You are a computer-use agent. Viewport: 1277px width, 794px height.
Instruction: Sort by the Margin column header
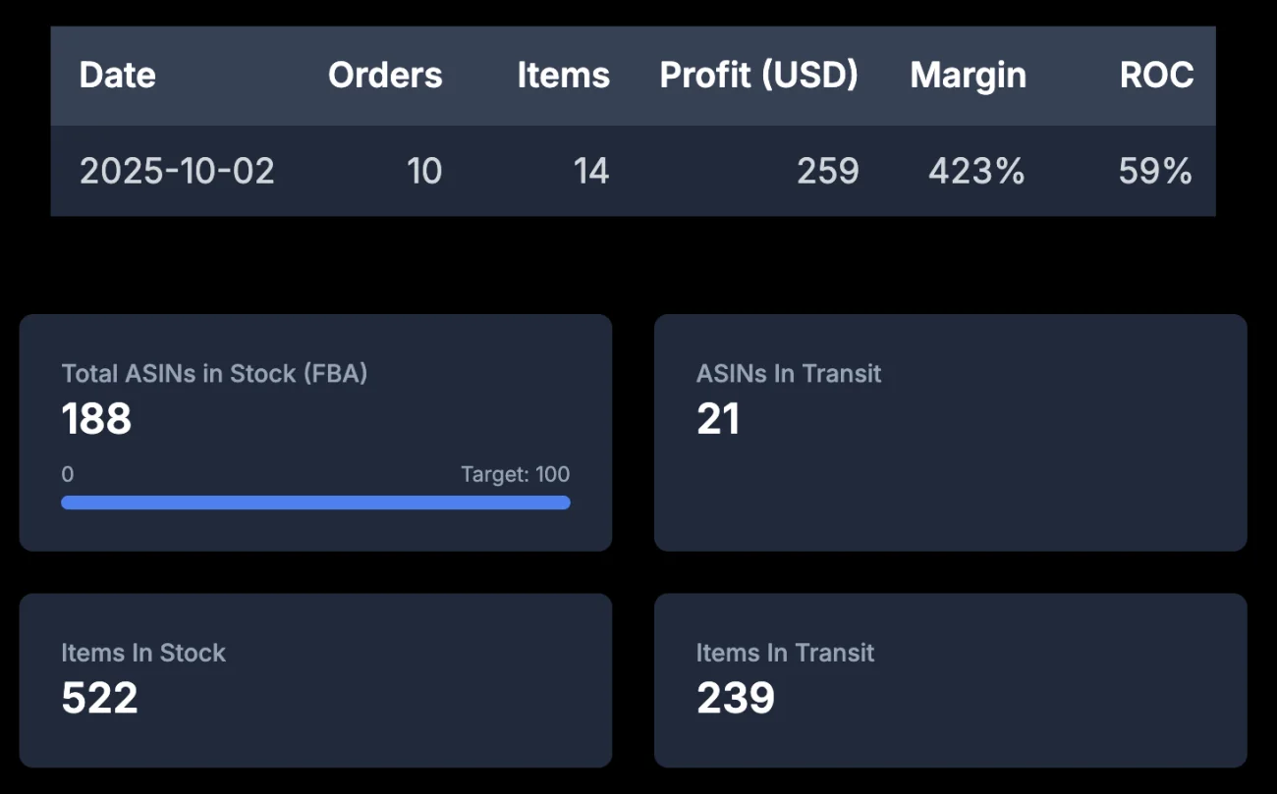[x=968, y=76]
